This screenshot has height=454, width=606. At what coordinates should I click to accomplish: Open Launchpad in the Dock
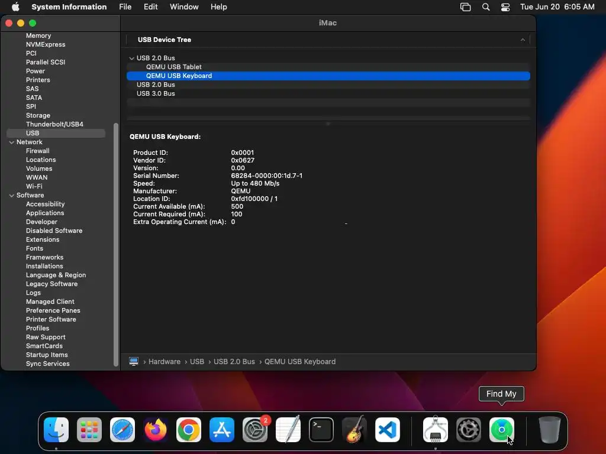pos(89,430)
